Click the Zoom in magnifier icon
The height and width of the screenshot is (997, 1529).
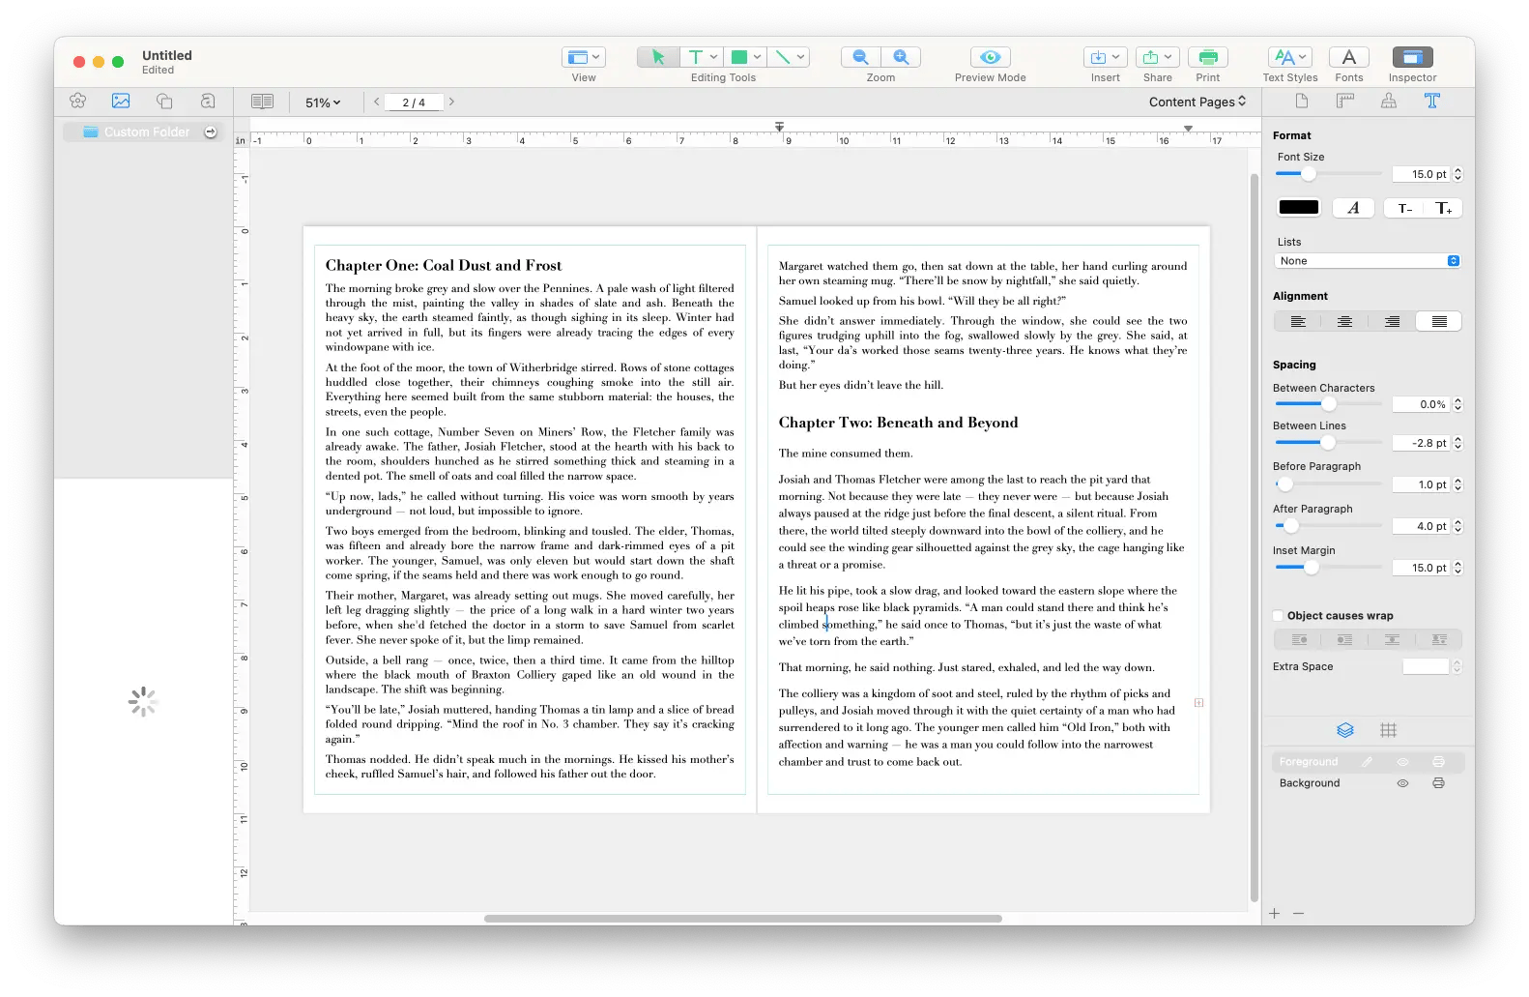coord(901,57)
